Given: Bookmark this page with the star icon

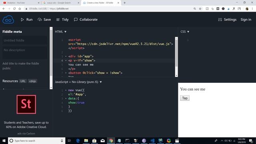Looking at the screenshot, I should [x=200, y=9].
